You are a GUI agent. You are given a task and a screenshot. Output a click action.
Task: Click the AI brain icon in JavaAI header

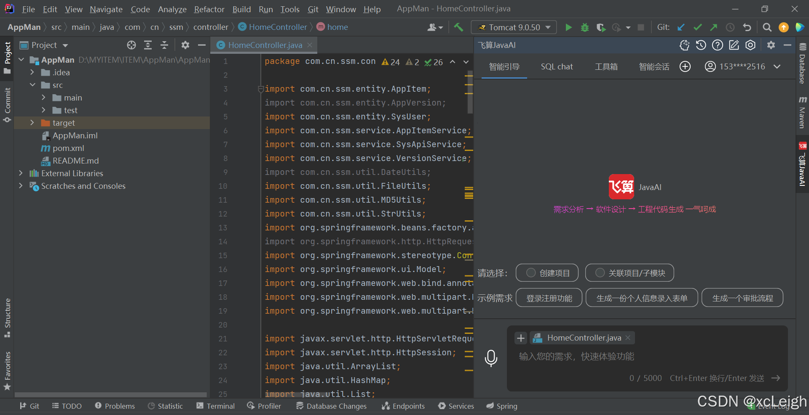(x=685, y=45)
